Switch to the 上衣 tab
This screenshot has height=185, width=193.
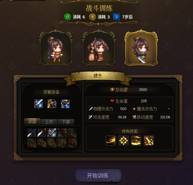[x=49, y=122]
